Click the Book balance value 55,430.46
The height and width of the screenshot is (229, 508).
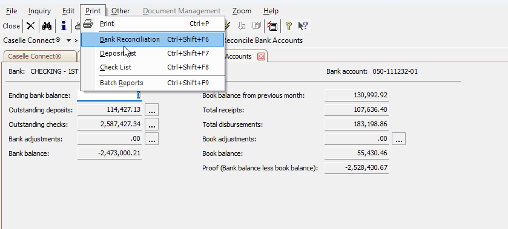pyautogui.click(x=357, y=153)
